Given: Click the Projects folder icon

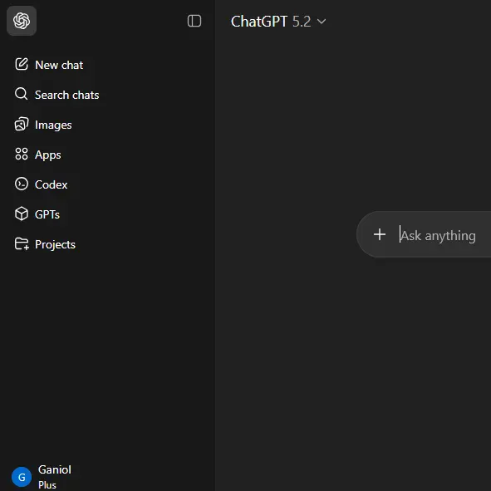Looking at the screenshot, I should pos(22,243).
